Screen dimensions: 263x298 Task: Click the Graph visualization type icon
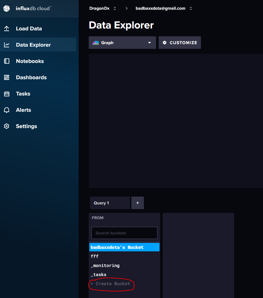[96, 43]
